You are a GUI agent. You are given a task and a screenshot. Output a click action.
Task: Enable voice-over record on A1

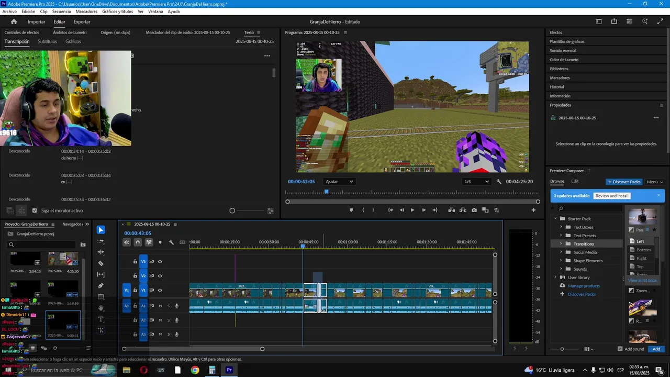click(176, 306)
